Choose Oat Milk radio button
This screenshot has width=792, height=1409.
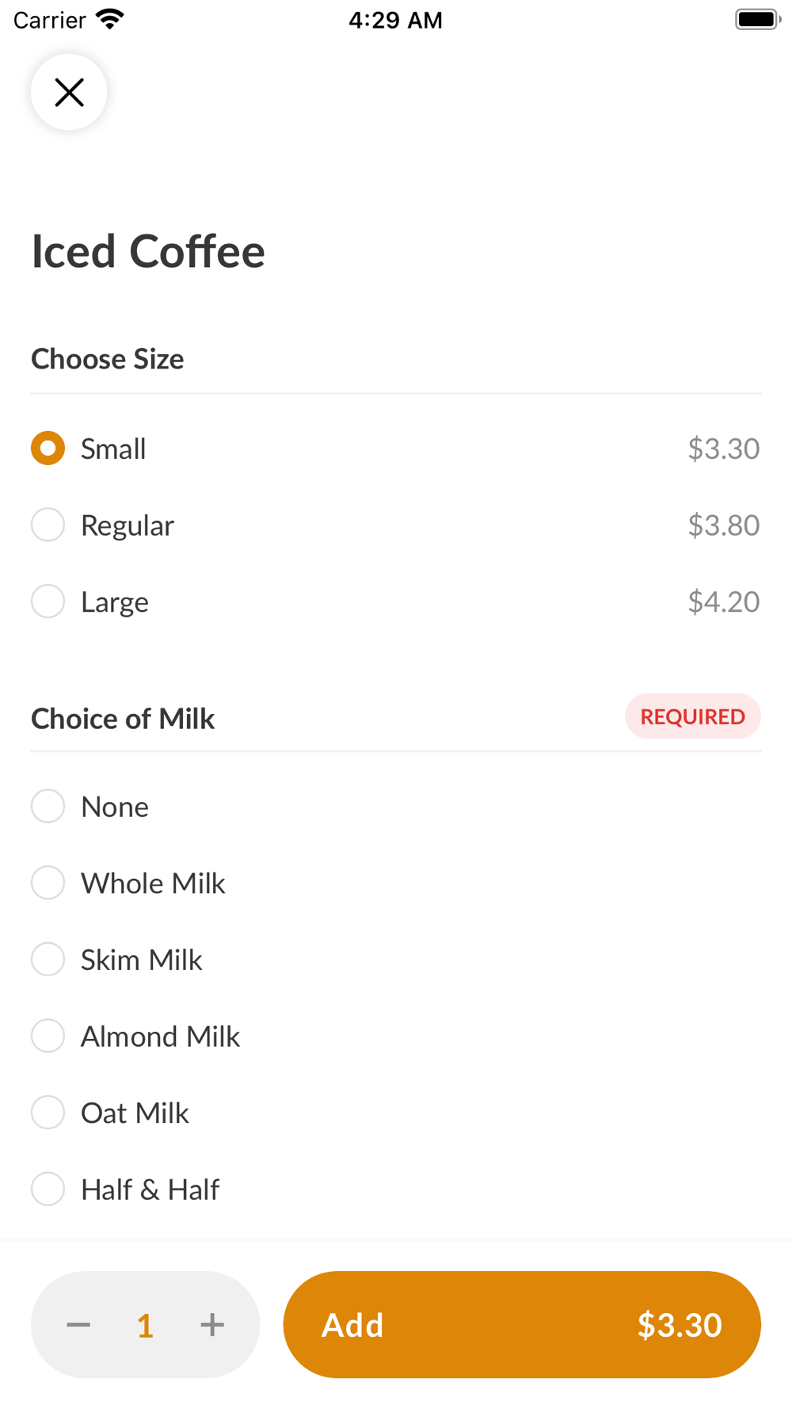click(48, 1113)
